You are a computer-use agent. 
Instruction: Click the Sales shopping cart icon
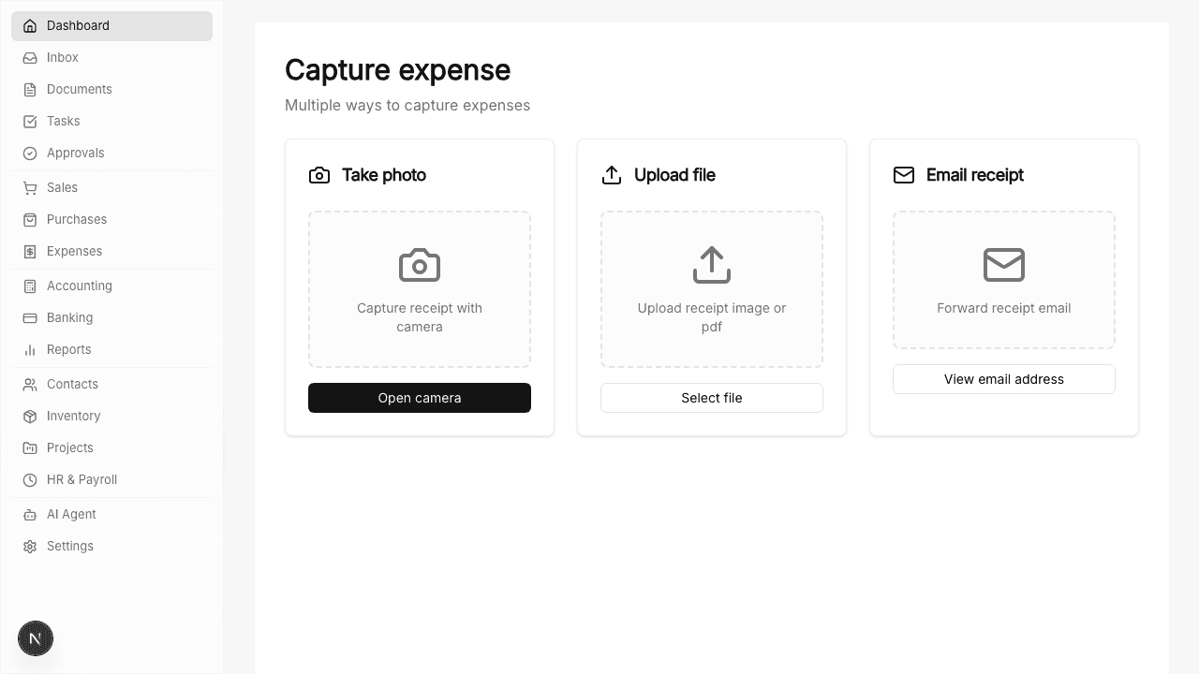click(30, 188)
